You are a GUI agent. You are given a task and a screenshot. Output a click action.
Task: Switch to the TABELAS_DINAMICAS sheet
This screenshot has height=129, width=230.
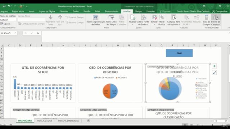point(68,121)
